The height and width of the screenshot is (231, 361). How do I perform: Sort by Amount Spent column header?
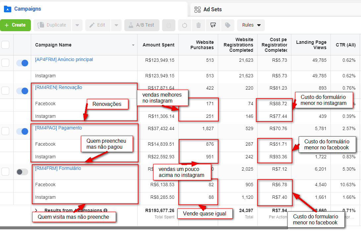(x=158, y=45)
